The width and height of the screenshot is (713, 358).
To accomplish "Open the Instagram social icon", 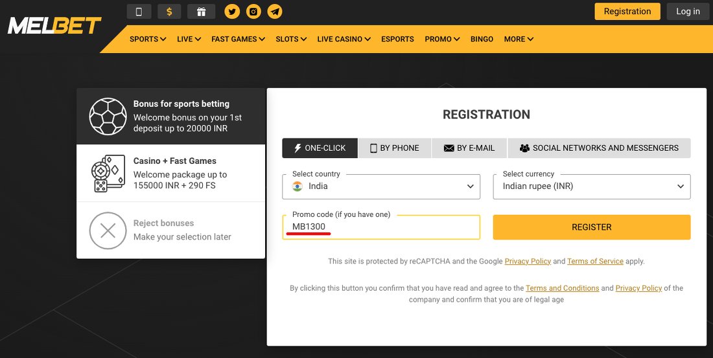I will pyautogui.click(x=253, y=12).
